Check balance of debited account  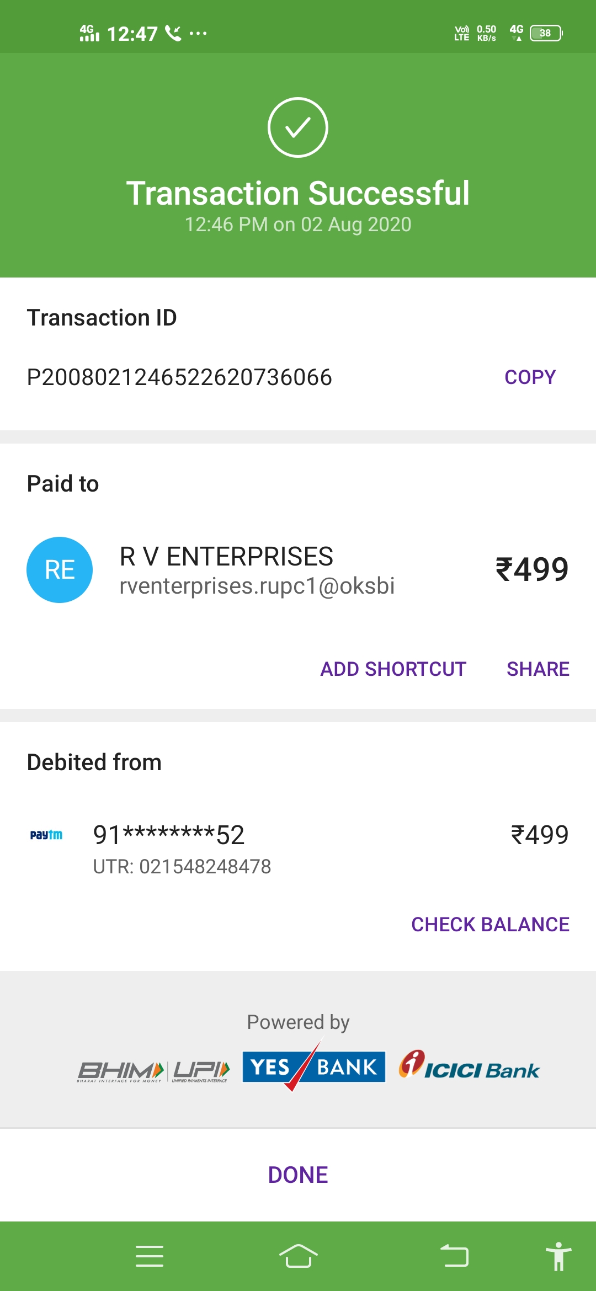click(x=490, y=925)
